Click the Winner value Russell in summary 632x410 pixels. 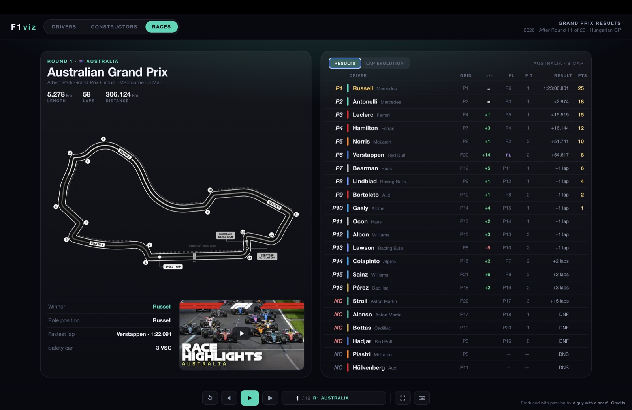tap(162, 307)
